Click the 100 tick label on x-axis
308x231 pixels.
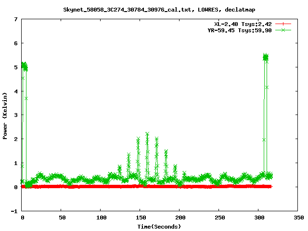coord(101,218)
